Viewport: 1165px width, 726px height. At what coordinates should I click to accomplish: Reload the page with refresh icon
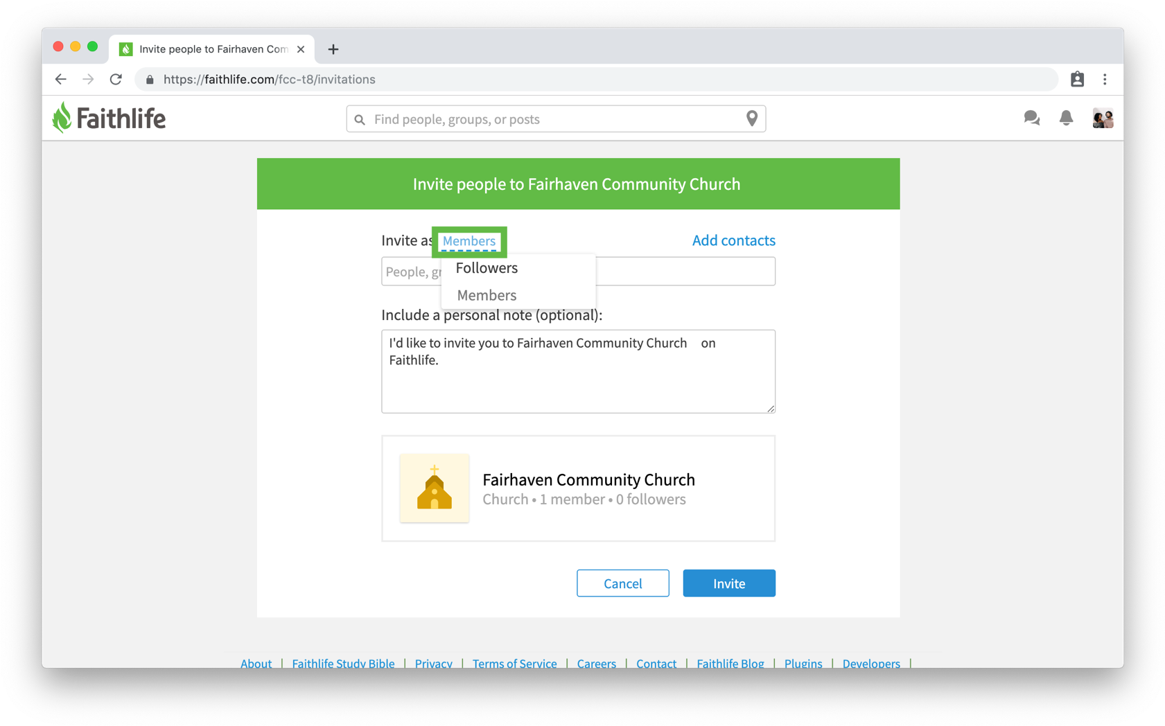(116, 80)
